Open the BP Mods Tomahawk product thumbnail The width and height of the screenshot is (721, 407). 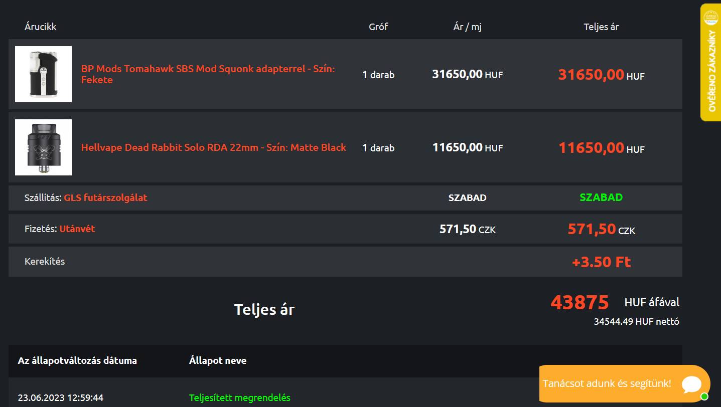click(43, 74)
